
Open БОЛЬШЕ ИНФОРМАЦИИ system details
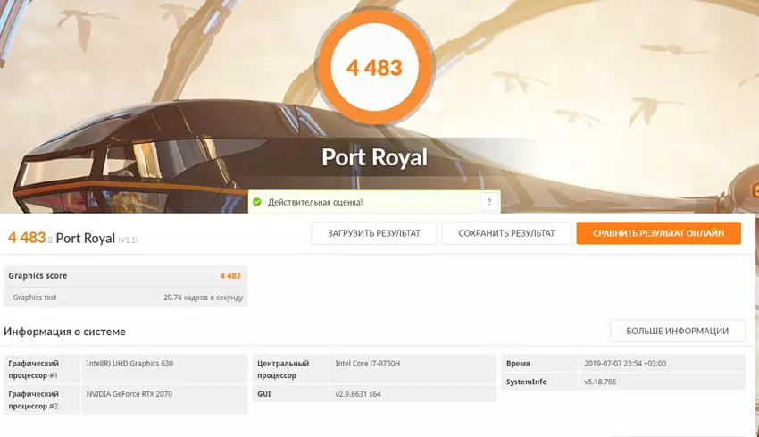tap(677, 331)
